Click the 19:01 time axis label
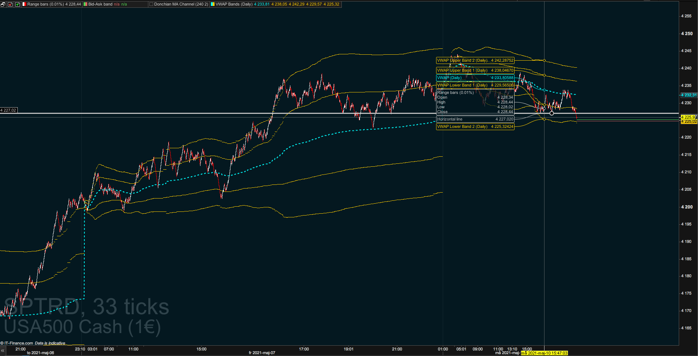This screenshot has height=356, width=698. tap(348, 349)
